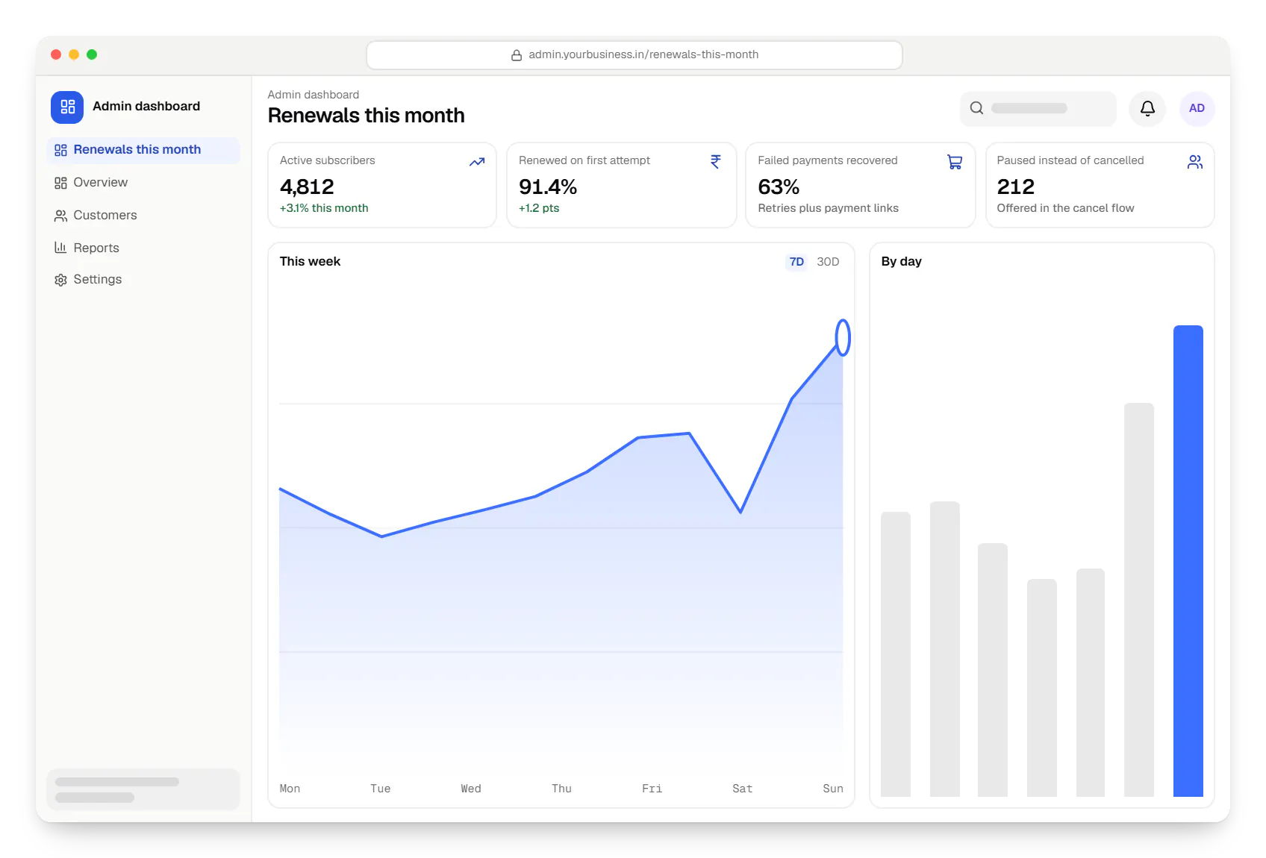
Task: Open the Customers section
Action: pyautogui.click(x=143, y=216)
